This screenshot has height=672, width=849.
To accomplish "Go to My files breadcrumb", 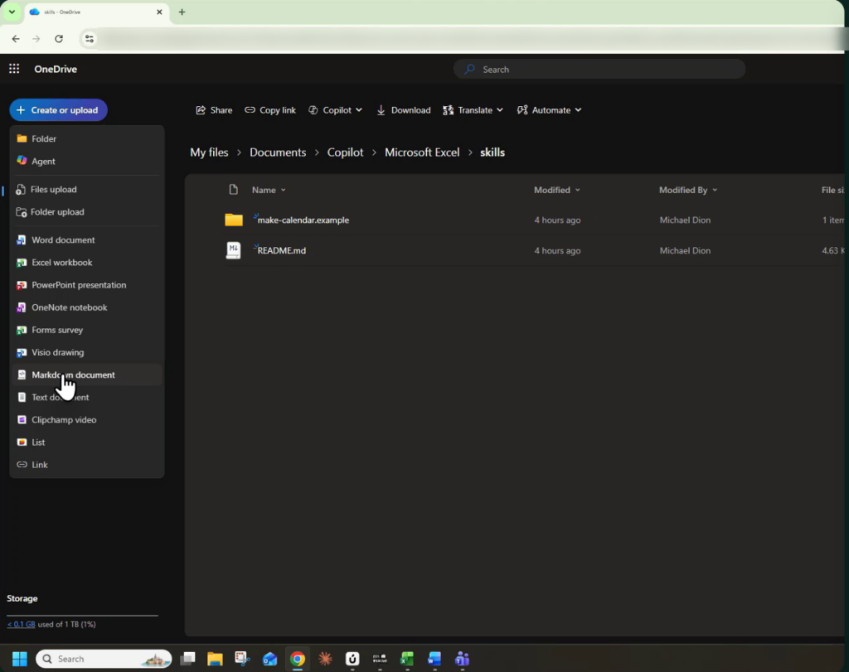I will (209, 152).
